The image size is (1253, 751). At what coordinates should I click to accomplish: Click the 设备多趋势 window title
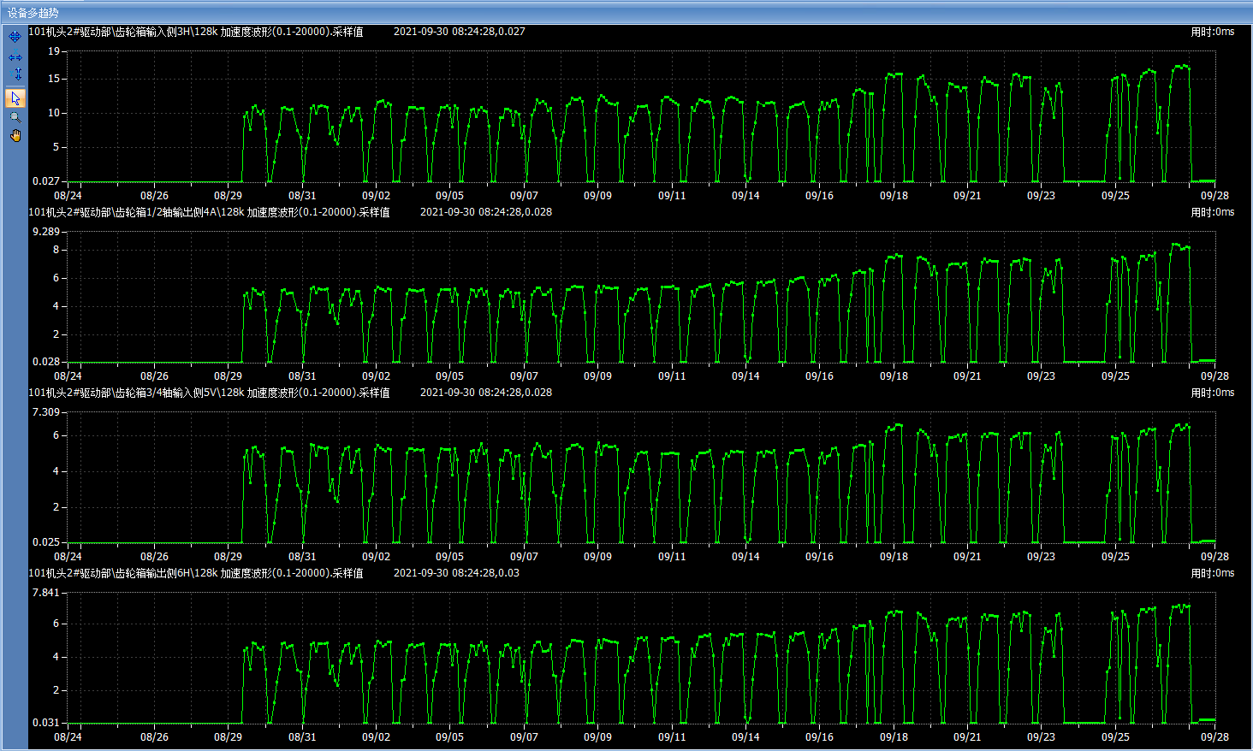(x=33, y=13)
